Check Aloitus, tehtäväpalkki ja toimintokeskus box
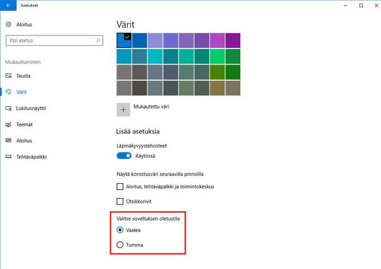The width and height of the screenshot is (381, 269). (x=120, y=186)
